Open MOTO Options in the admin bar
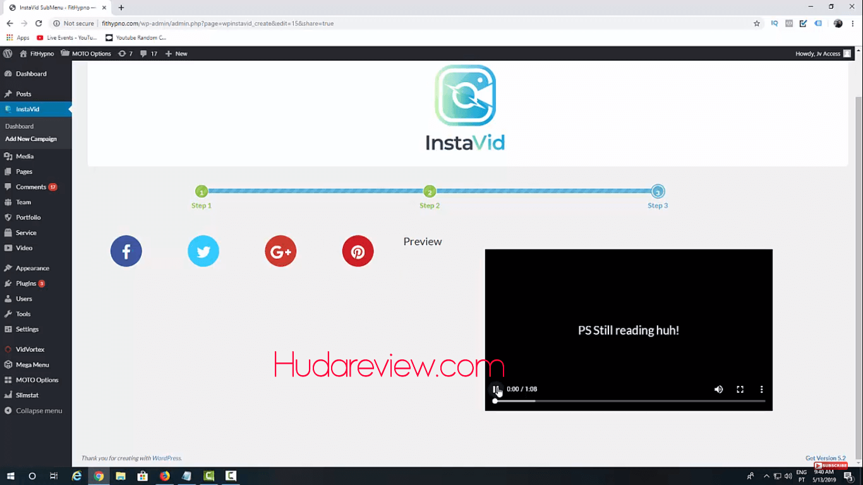Screen dimensions: 863x485 point(86,54)
